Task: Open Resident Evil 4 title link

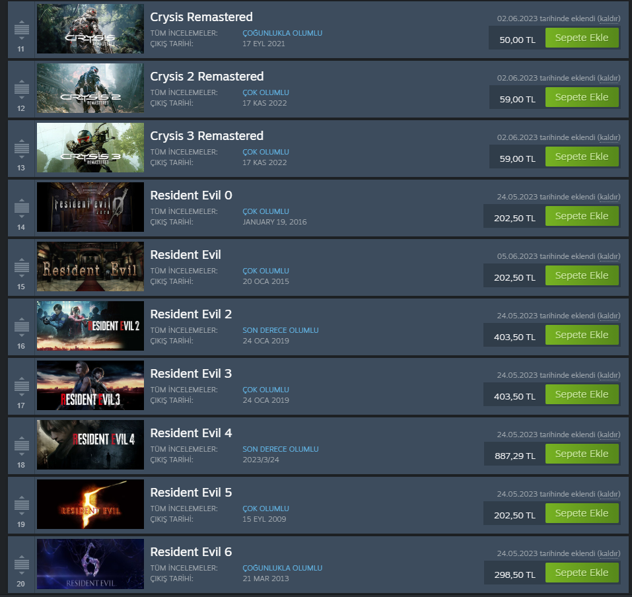Action: pos(191,433)
